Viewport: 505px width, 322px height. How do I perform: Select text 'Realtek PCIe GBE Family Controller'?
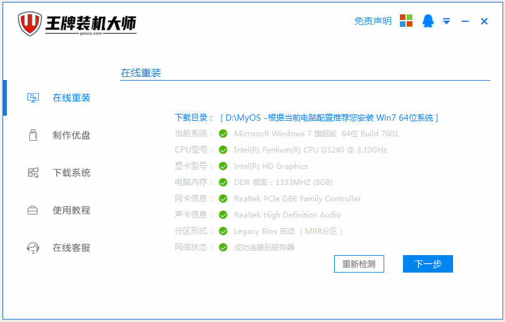tap(298, 198)
